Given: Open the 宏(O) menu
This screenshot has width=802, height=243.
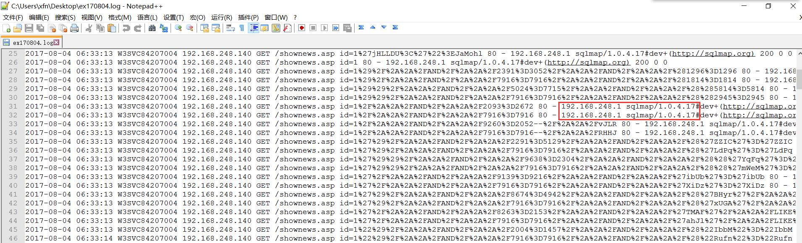Looking at the screenshot, I should tap(197, 17).
